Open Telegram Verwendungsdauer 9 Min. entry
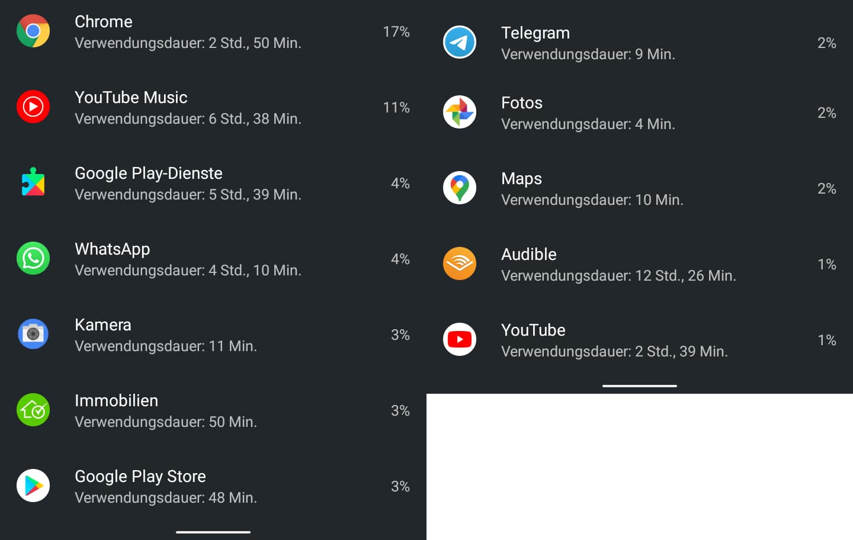 (640, 43)
